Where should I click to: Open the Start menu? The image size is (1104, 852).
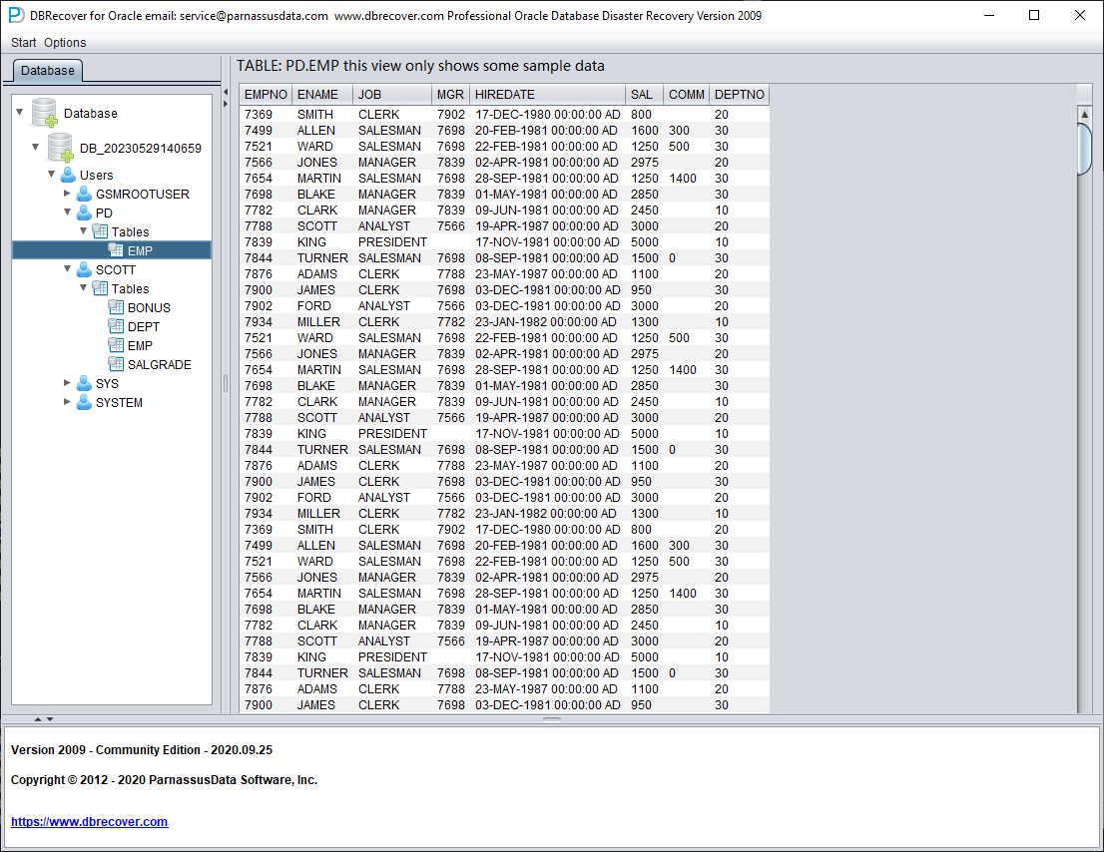[x=23, y=42]
